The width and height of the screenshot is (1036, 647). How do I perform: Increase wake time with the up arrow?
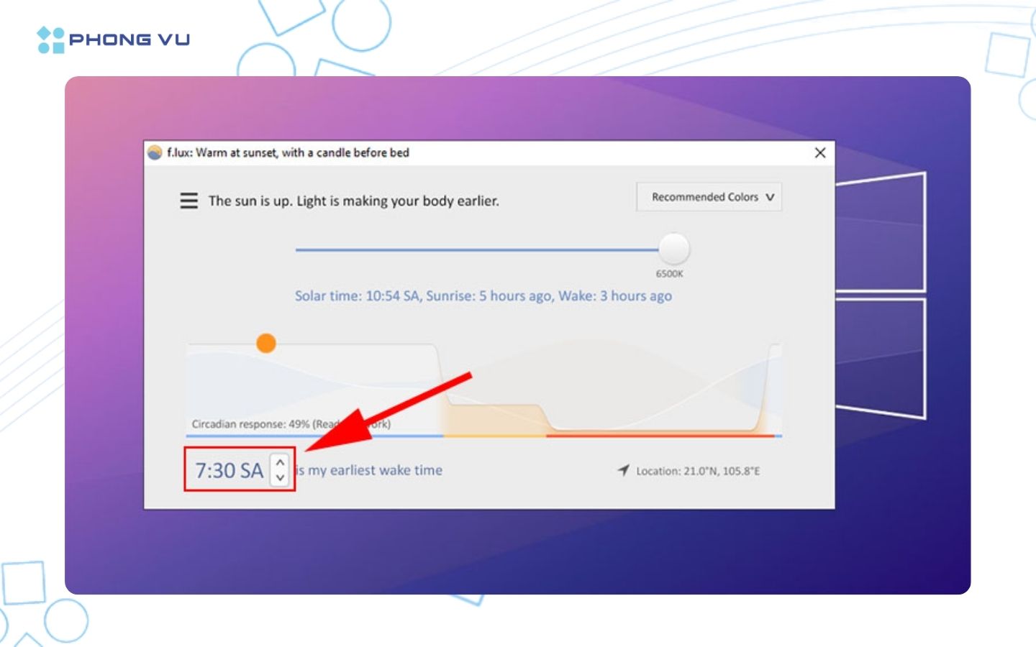(281, 462)
